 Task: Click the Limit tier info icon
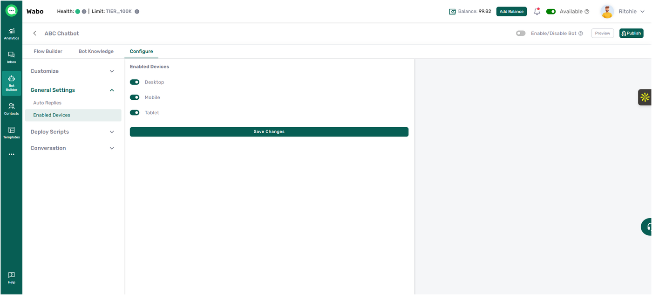(137, 12)
